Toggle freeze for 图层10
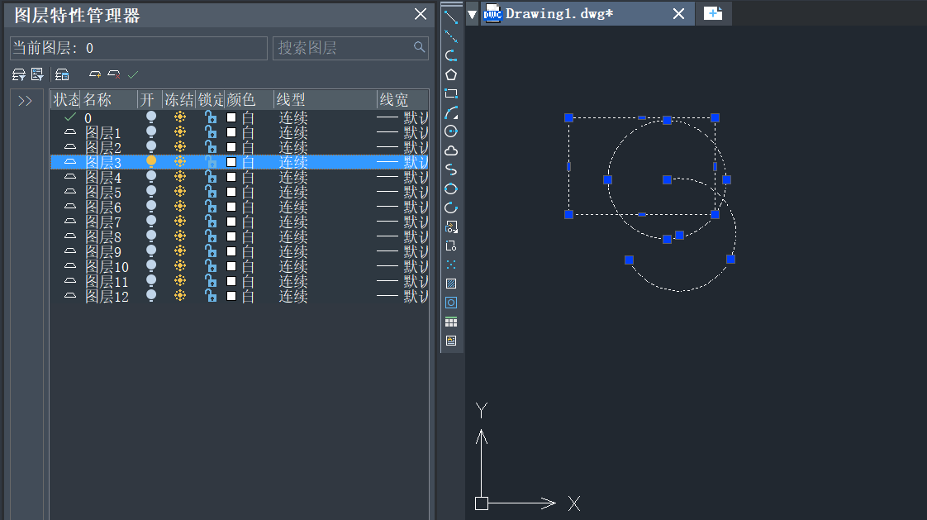The height and width of the screenshot is (520, 927). coord(180,265)
